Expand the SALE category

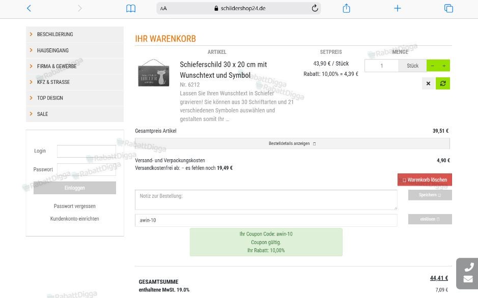[75, 114]
